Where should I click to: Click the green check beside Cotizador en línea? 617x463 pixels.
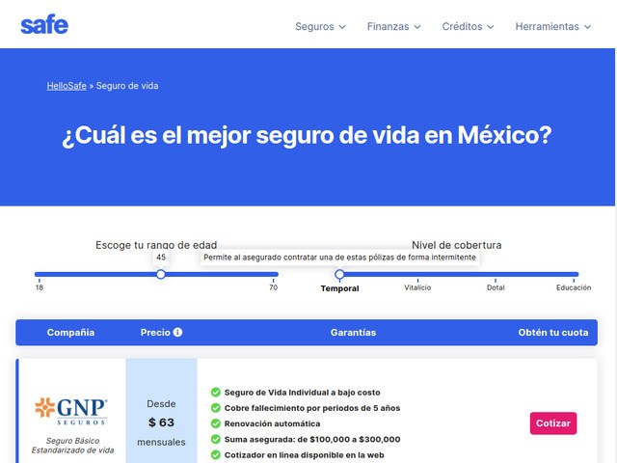pos(216,454)
